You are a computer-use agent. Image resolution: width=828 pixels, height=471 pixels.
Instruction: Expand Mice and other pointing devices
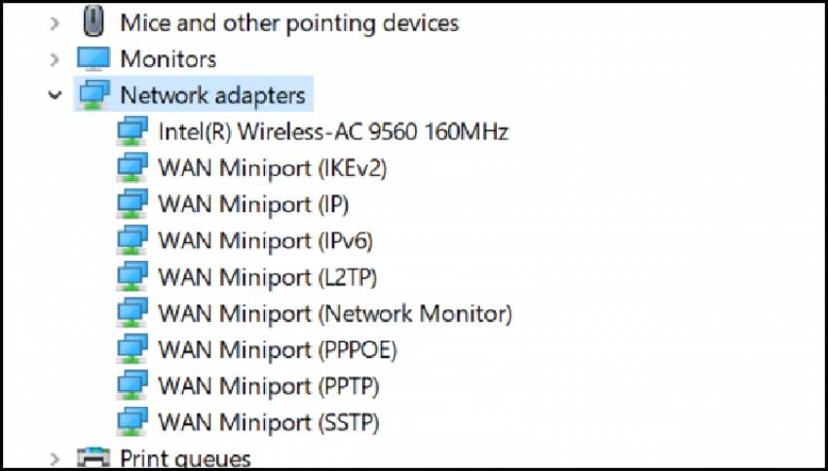55,21
